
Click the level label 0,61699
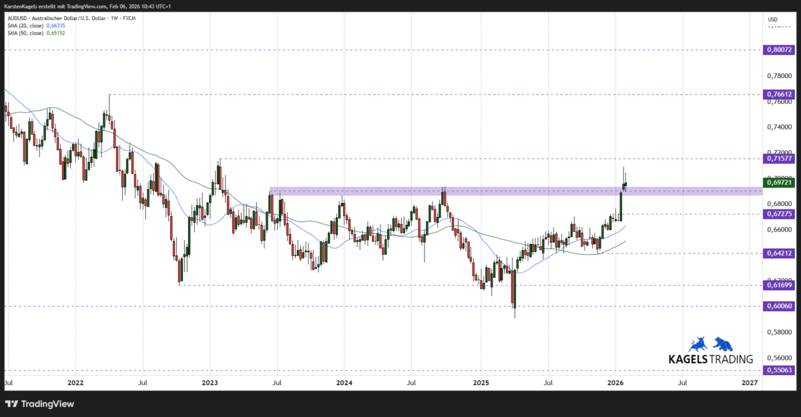point(778,285)
